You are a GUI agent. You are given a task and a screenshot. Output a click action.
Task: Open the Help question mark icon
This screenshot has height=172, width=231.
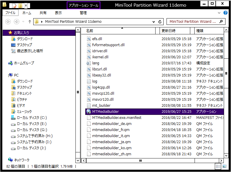point(226,13)
